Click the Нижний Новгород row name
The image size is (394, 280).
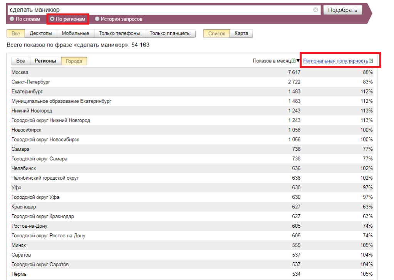[32, 111]
